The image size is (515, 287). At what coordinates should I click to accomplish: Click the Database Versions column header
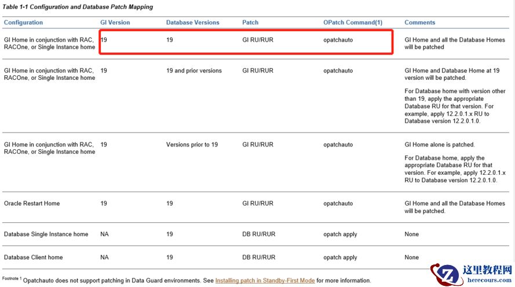point(192,23)
